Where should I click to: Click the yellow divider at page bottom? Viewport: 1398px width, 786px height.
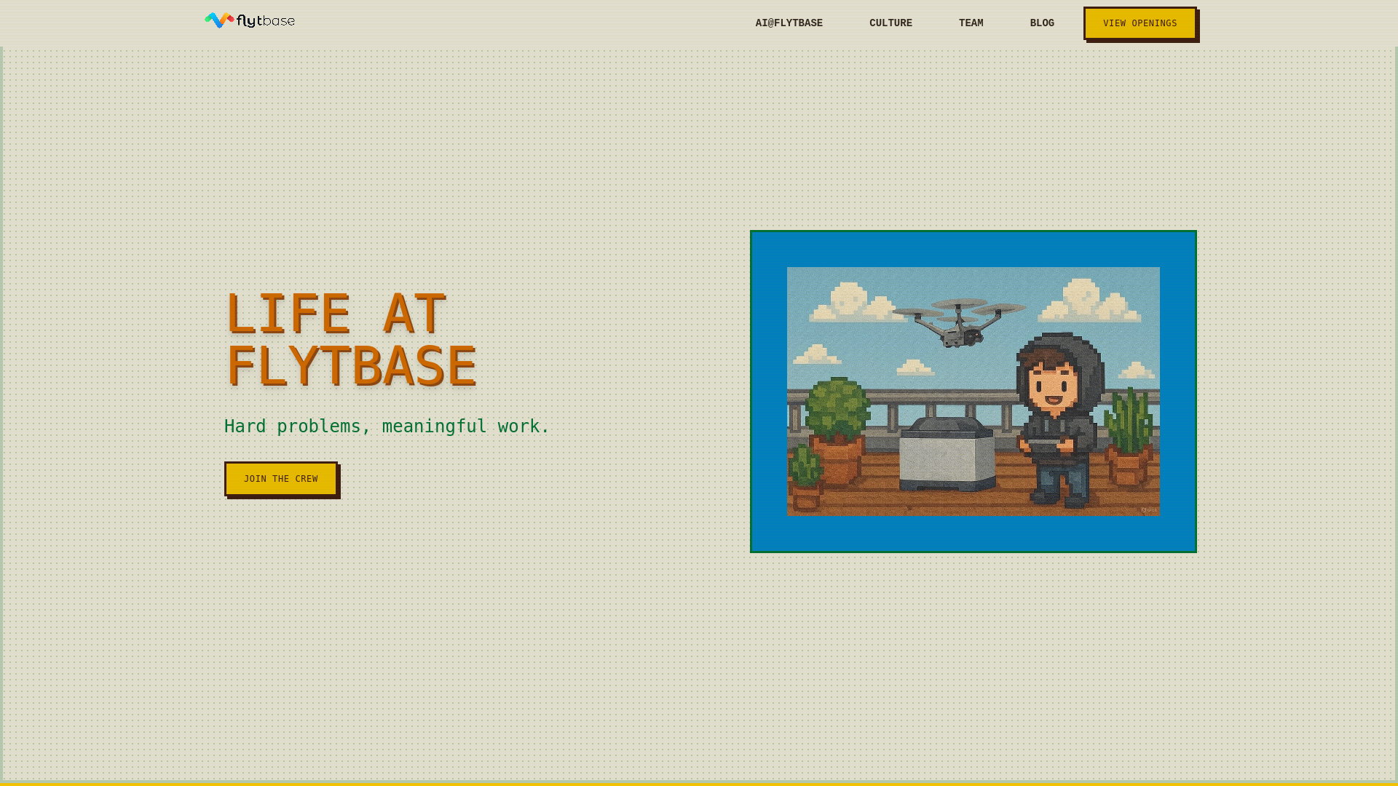click(x=699, y=784)
